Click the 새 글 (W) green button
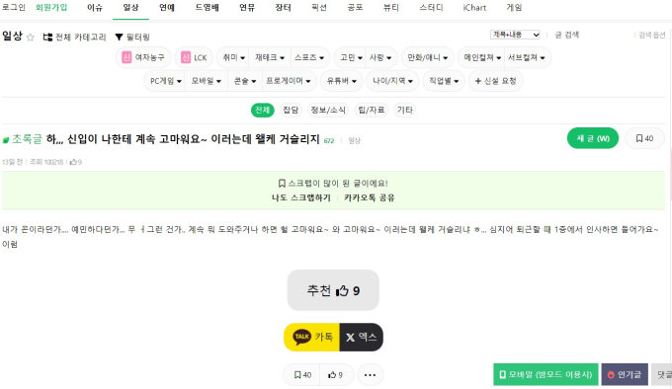 tap(593, 138)
